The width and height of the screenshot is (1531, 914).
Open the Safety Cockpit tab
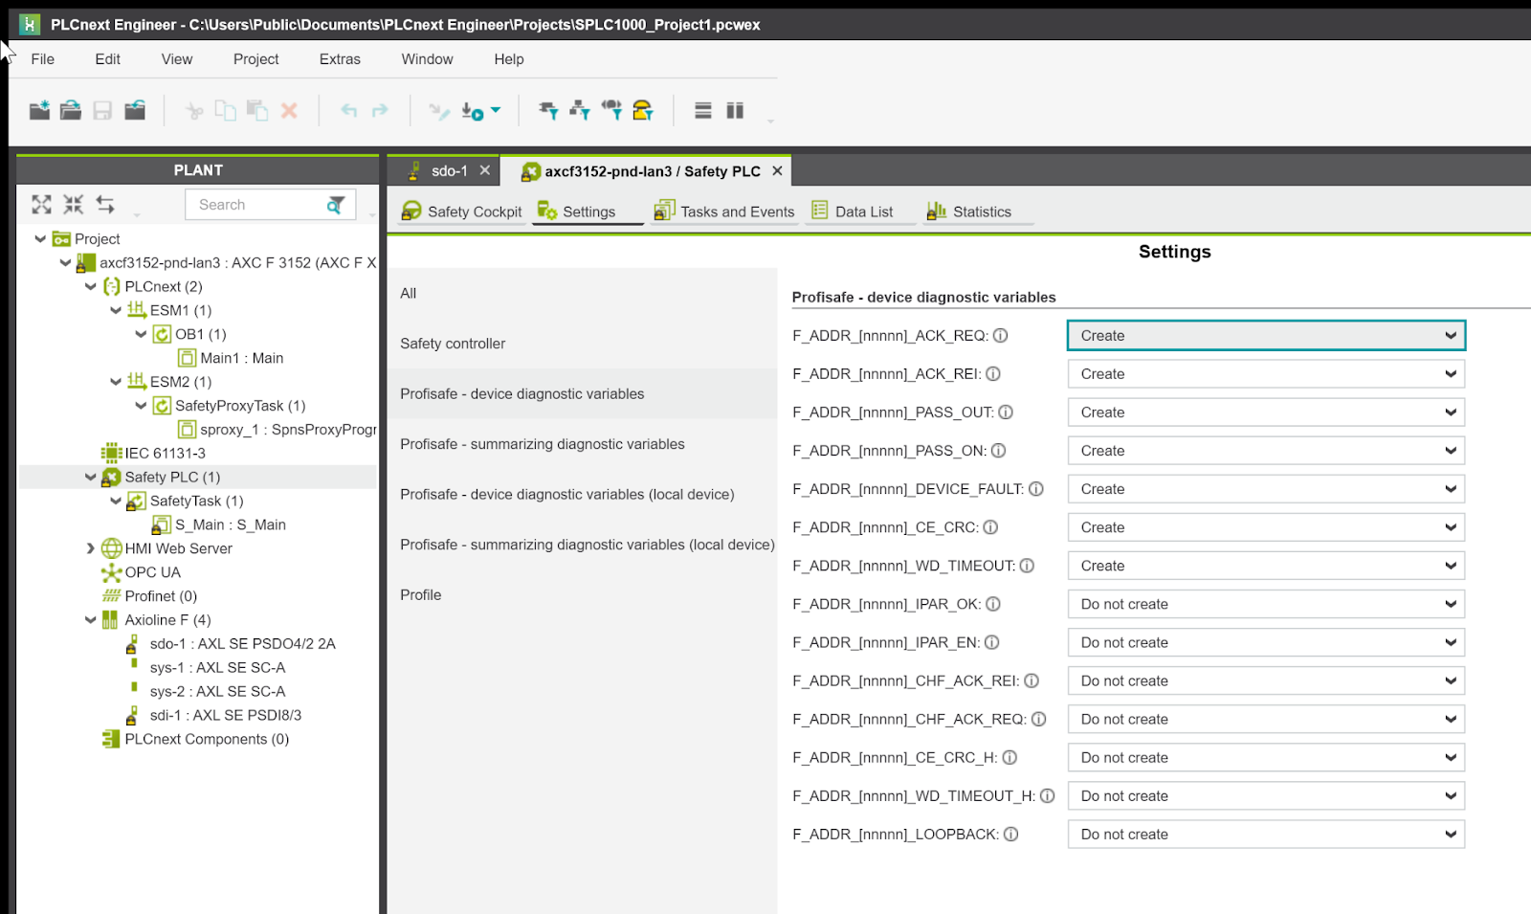[x=463, y=212]
